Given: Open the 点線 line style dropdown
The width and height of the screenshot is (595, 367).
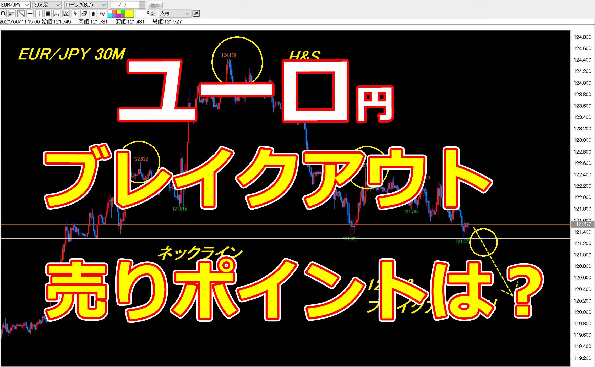Looking at the screenshot, I should pos(175,13).
